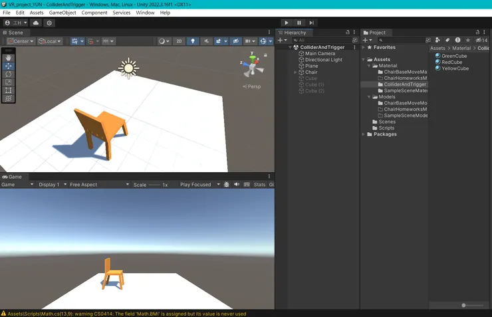
Task: Select the Rotate tool in Scene toolbar
Action: [8, 74]
